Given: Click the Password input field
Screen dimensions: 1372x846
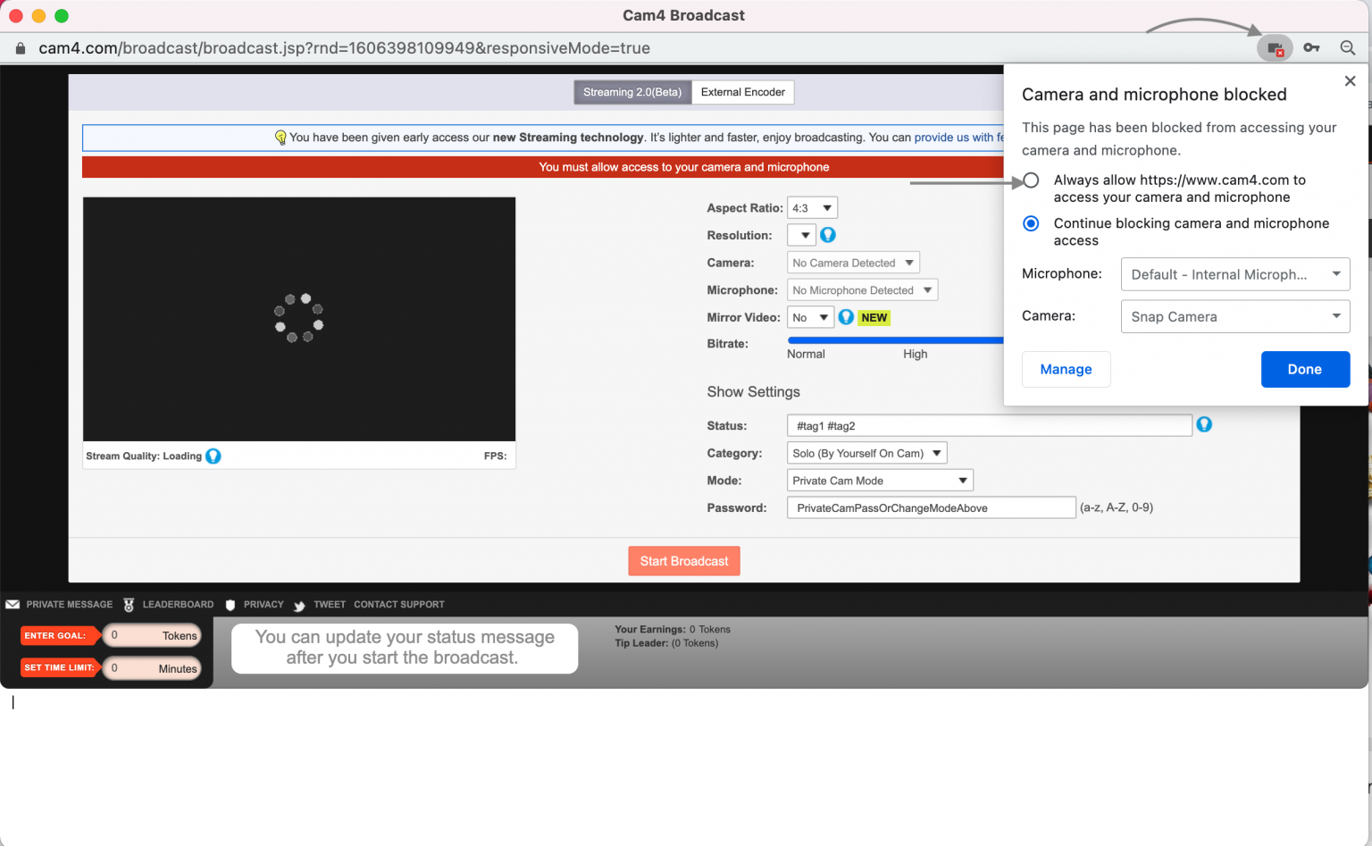Looking at the screenshot, I should (x=931, y=508).
